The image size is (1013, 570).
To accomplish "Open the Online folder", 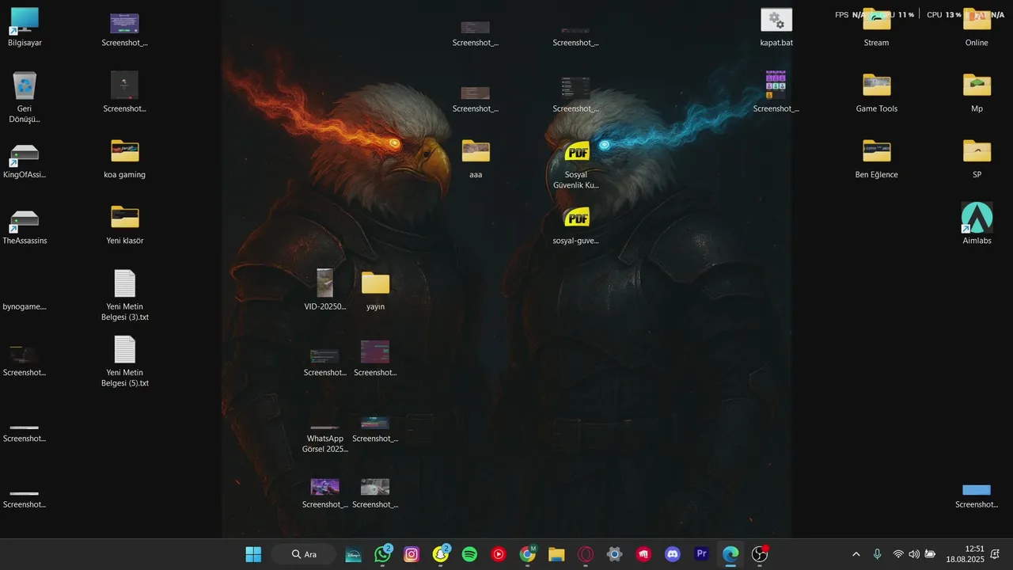I will coord(977,27).
